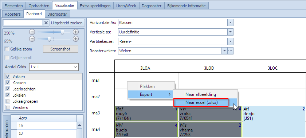Uncheck the Lokalen checkbox
306x138 pixels.
click(x=8, y=95)
